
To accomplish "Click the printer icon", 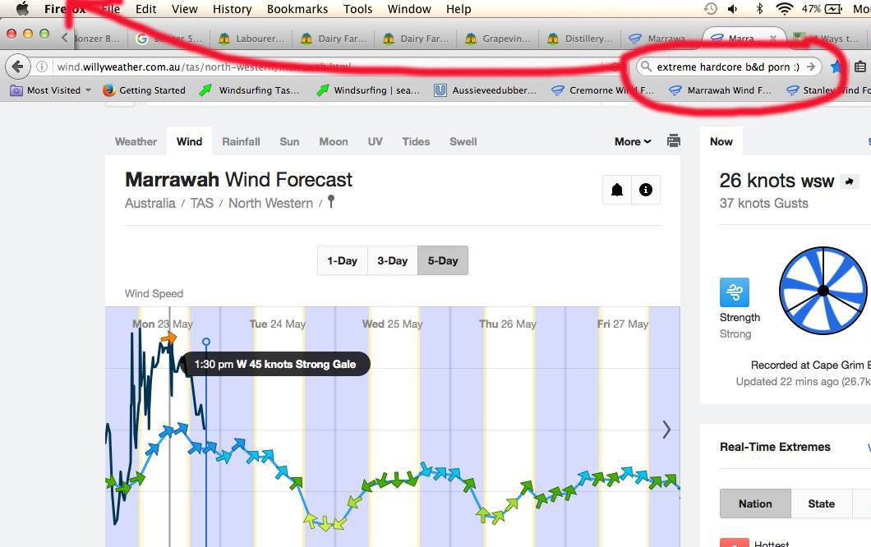I will pos(674,141).
